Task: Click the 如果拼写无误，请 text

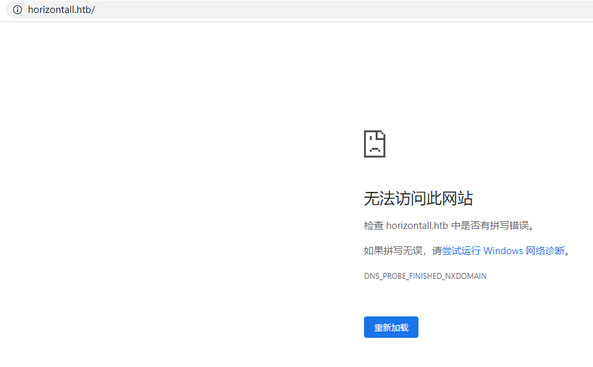Action: [x=403, y=250]
